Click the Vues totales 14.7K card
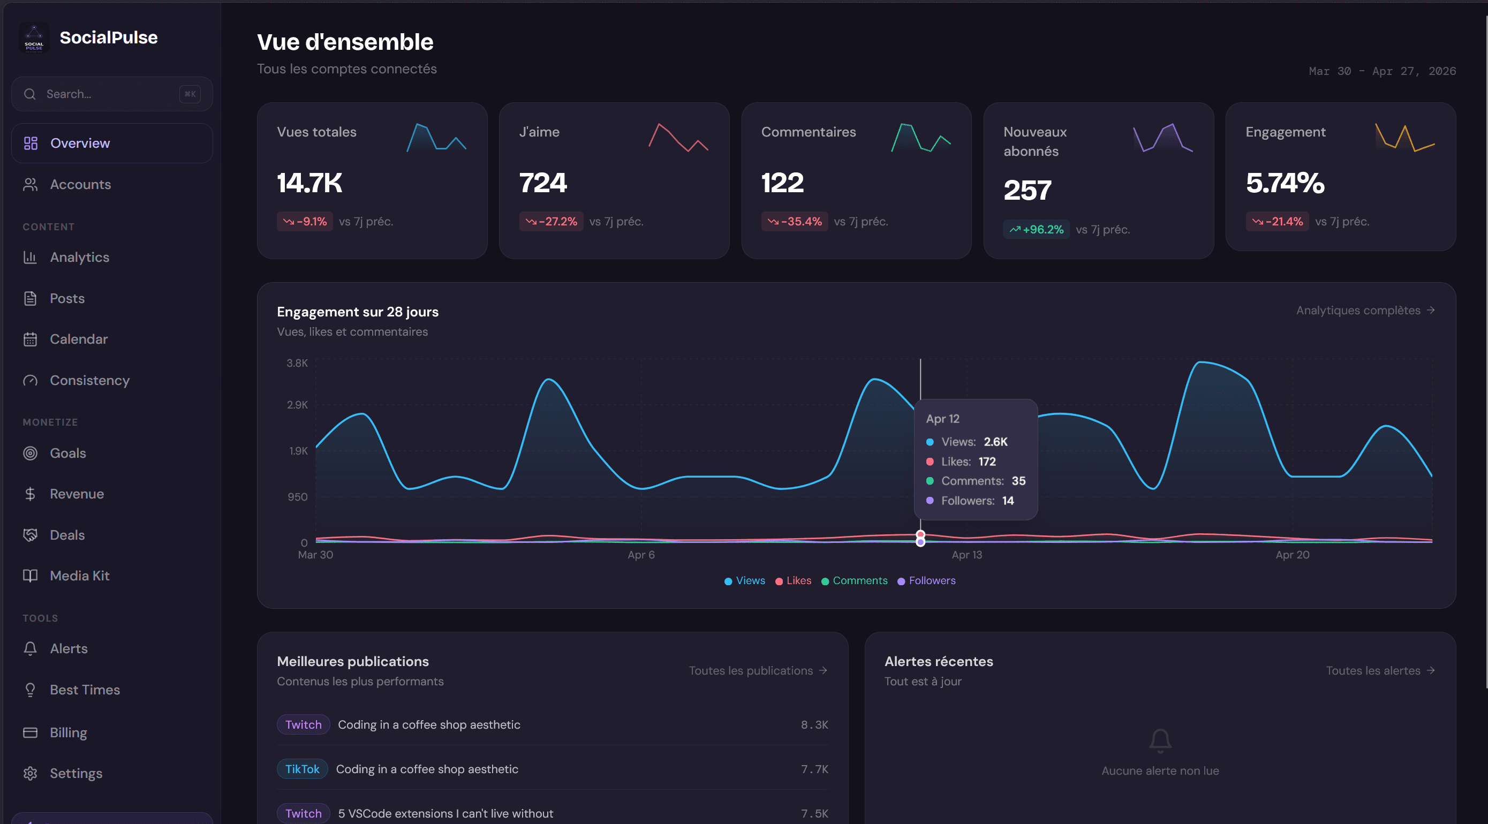The width and height of the screenshot is (1488, 824). click(372, 181)
